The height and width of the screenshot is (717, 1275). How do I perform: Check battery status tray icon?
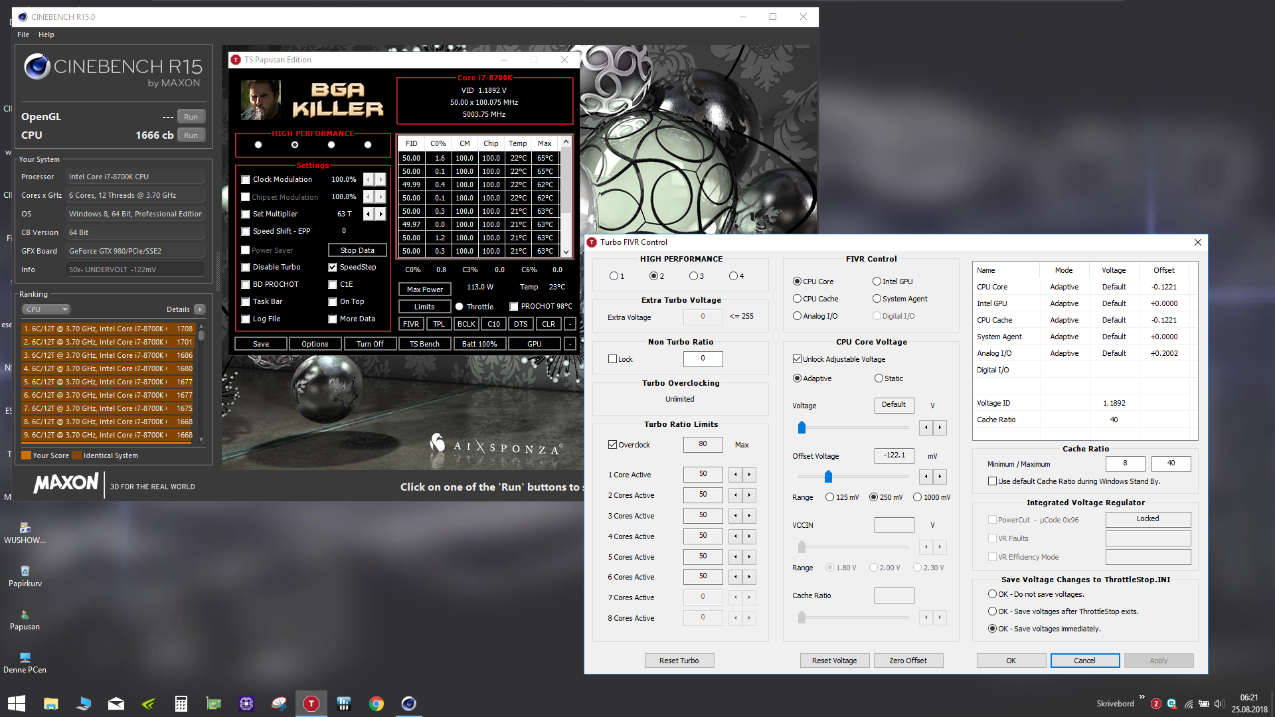(1204, 704)
